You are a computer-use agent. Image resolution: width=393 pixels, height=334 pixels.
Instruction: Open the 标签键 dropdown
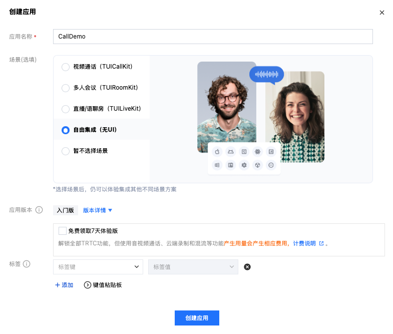tap(98, 267)
